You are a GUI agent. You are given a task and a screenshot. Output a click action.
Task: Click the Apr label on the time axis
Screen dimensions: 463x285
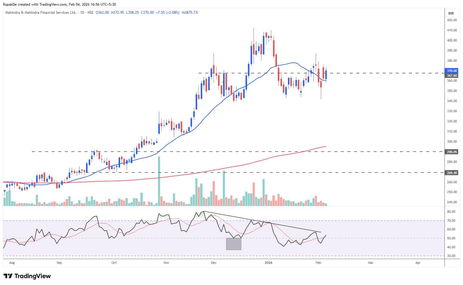pos(418,263)
